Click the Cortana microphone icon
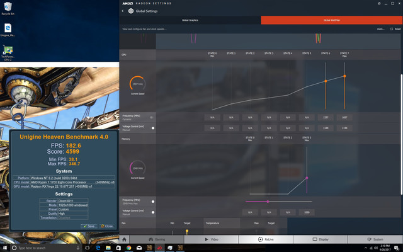The image size is (403, 252). tap(78, 248)
